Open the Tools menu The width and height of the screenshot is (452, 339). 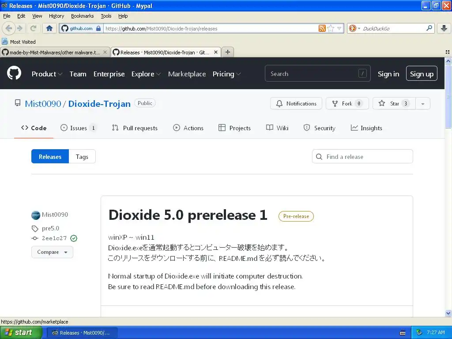point(106,16)
